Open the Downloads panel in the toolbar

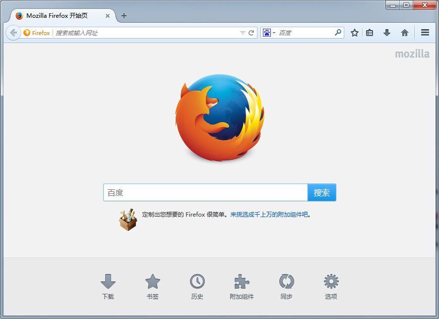[x=387, y=33]
